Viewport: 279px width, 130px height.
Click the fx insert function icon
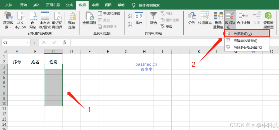click(64, 42)
